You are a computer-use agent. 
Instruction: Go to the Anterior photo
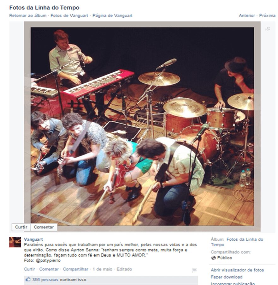pos(247,15)
